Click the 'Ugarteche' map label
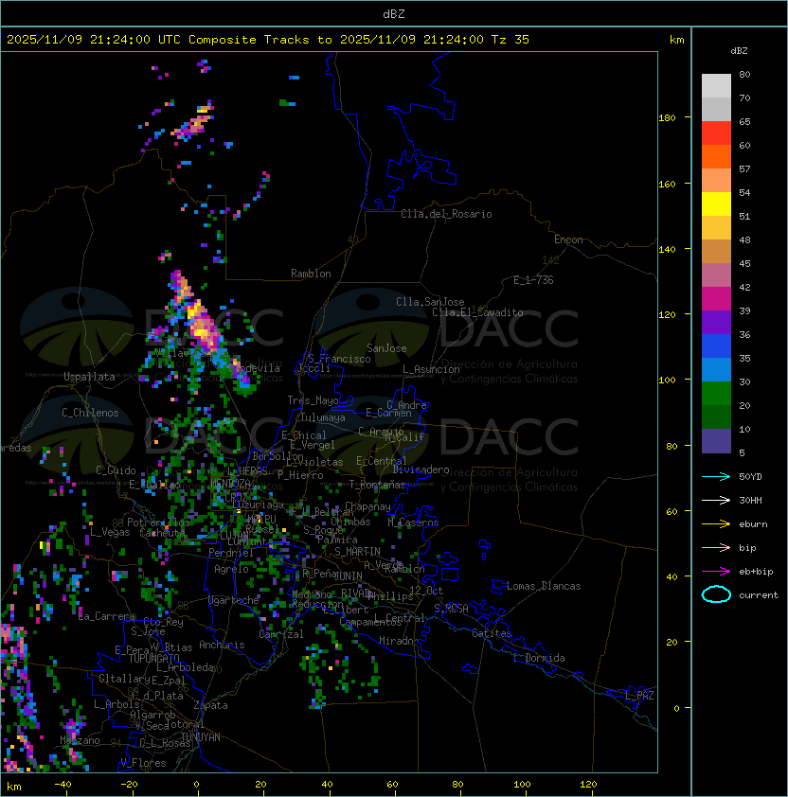 pyautogui.click(x=234, y=600)
